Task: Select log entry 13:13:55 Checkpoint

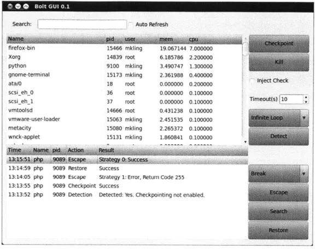Action: tap(127, 186)
